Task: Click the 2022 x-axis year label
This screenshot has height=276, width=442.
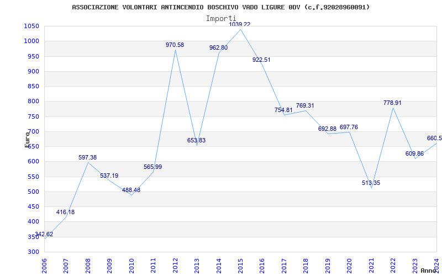Action: pos(393,266)
